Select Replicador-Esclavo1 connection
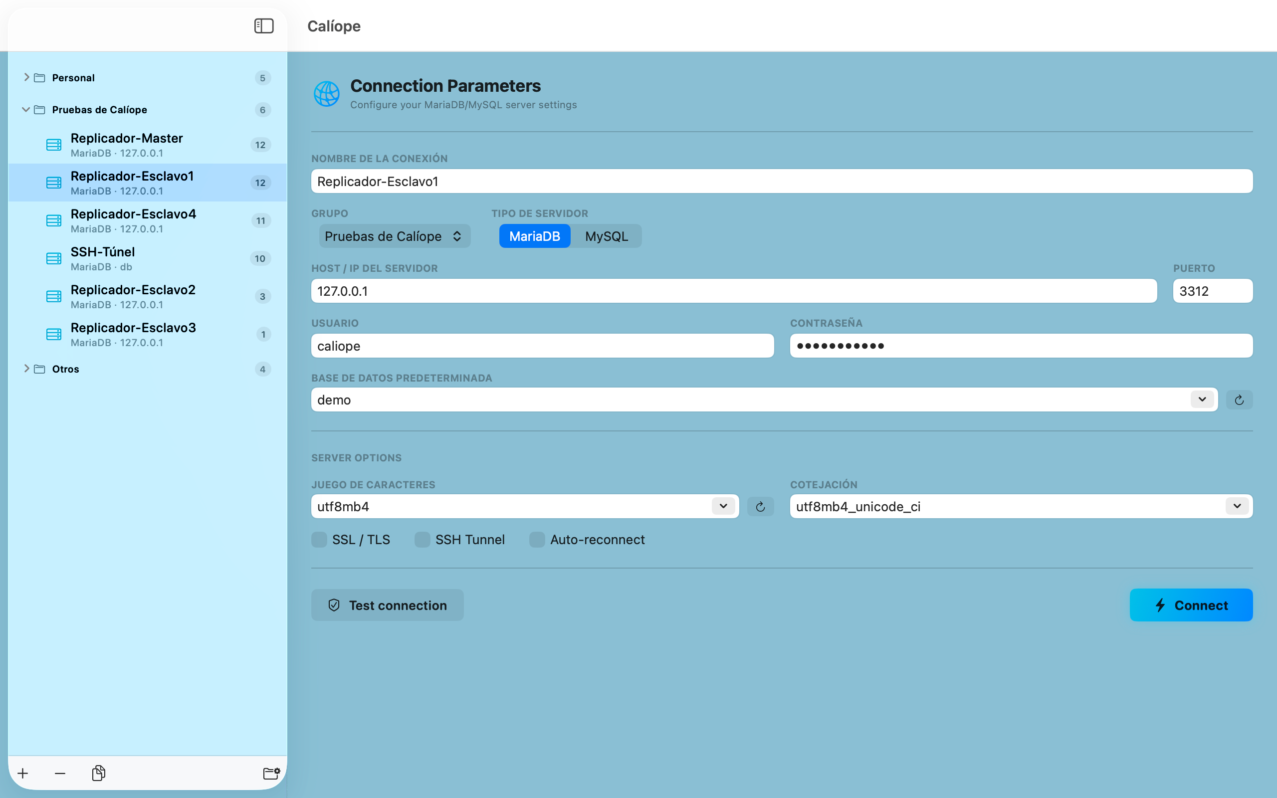This screenshot has height=798, width=1277. [148, 183]
